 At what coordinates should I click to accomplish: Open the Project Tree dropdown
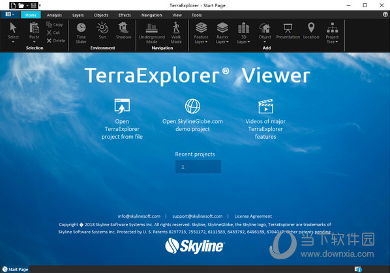[x=332, y=33]
